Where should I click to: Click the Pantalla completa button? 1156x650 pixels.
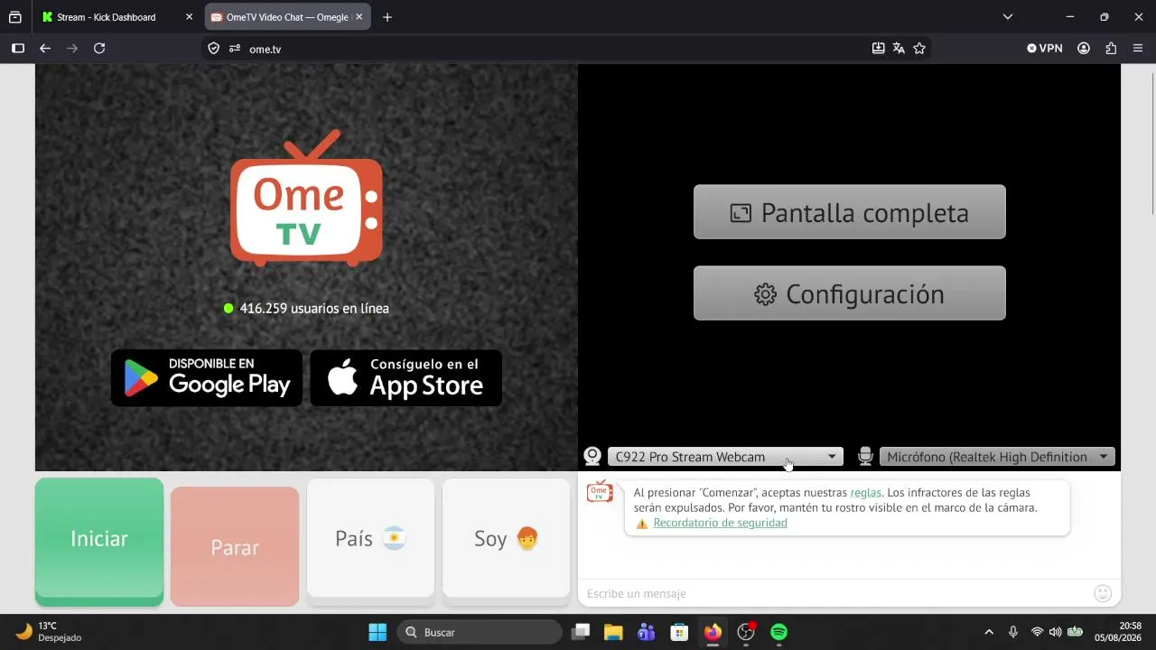(x=849, y=212)
